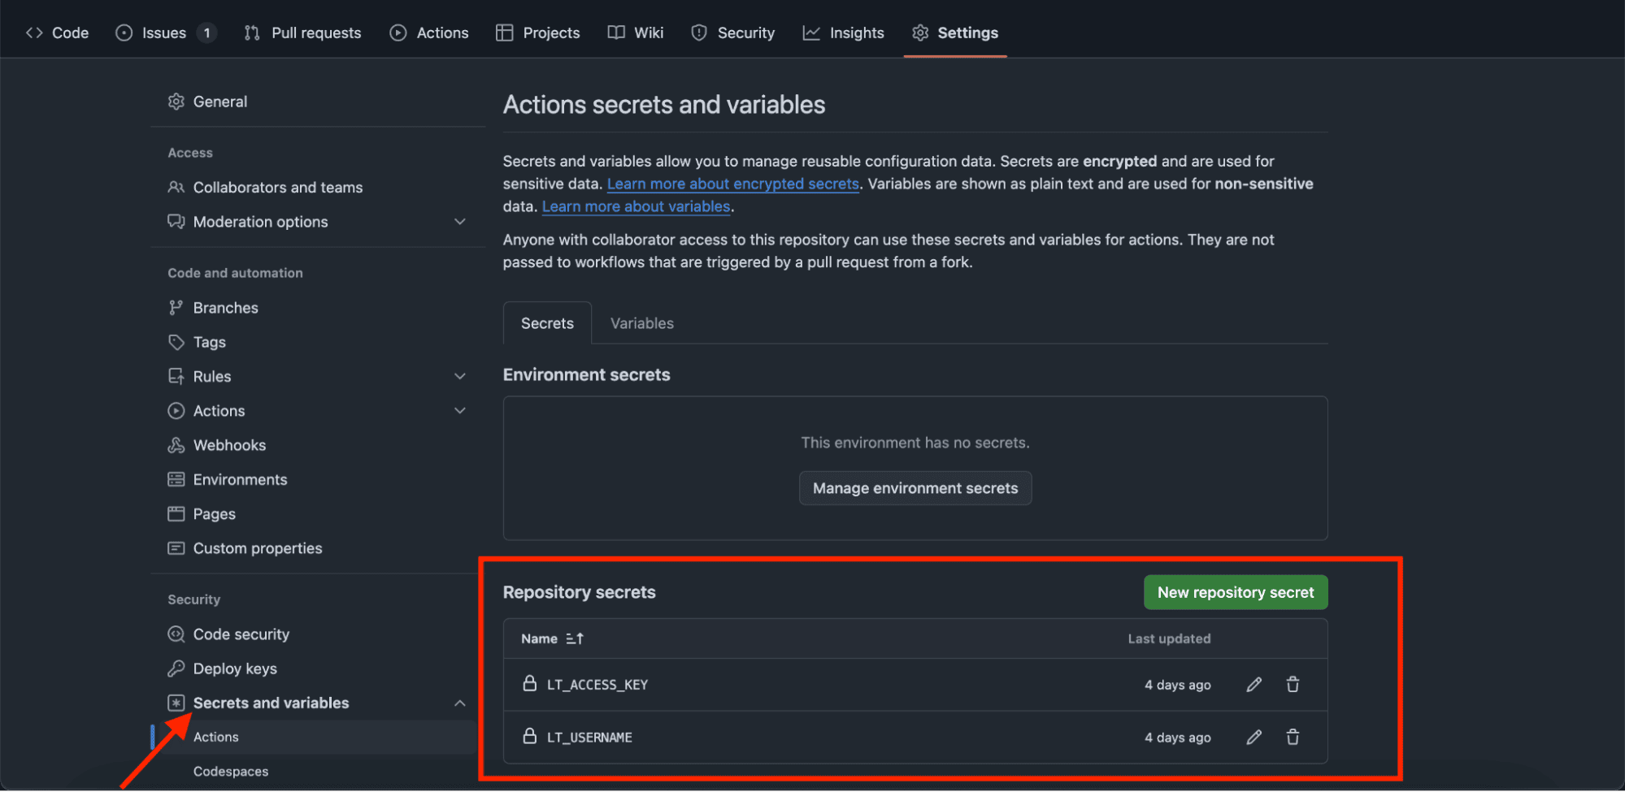
Task: Expand the Rules section chevron
Action: tap(459, 376)
